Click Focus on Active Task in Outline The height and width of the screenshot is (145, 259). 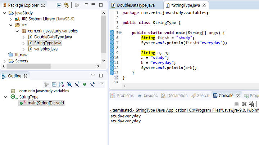point(46,84)
